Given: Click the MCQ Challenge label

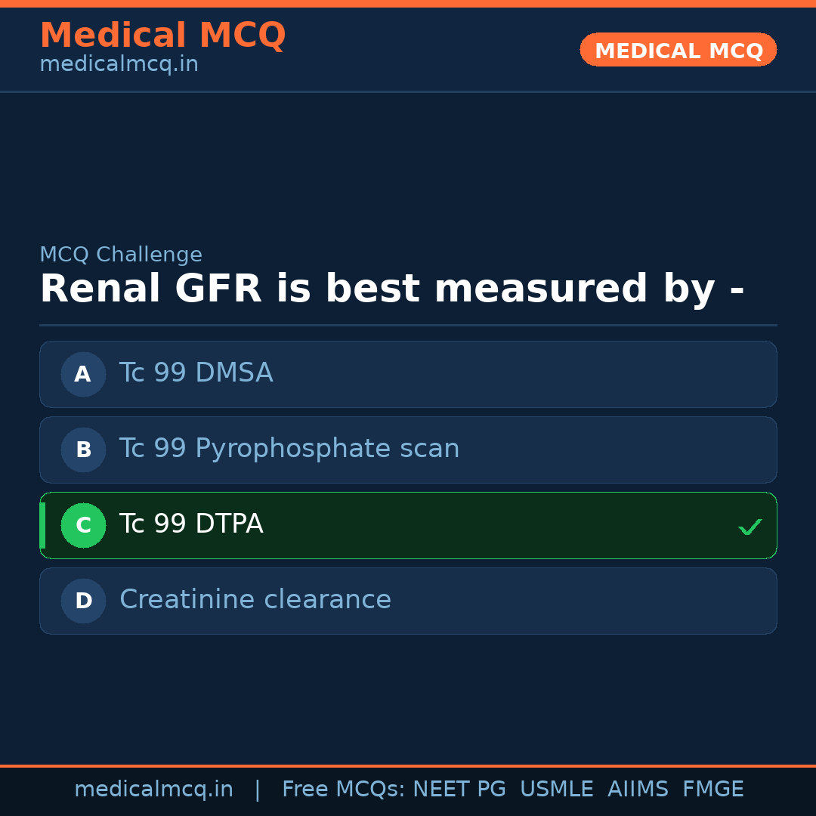Looking at the screenshot, I should 121,255.
